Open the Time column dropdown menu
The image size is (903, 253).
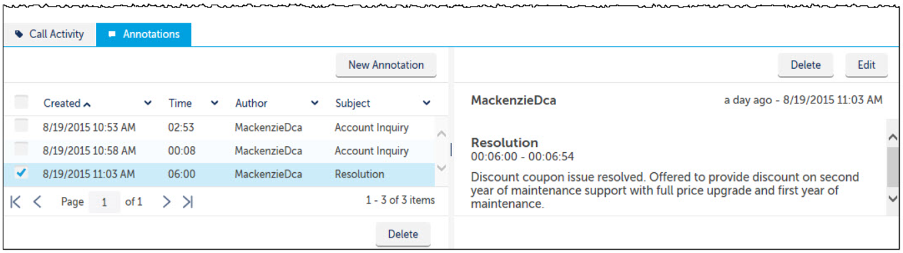point(214,103)
